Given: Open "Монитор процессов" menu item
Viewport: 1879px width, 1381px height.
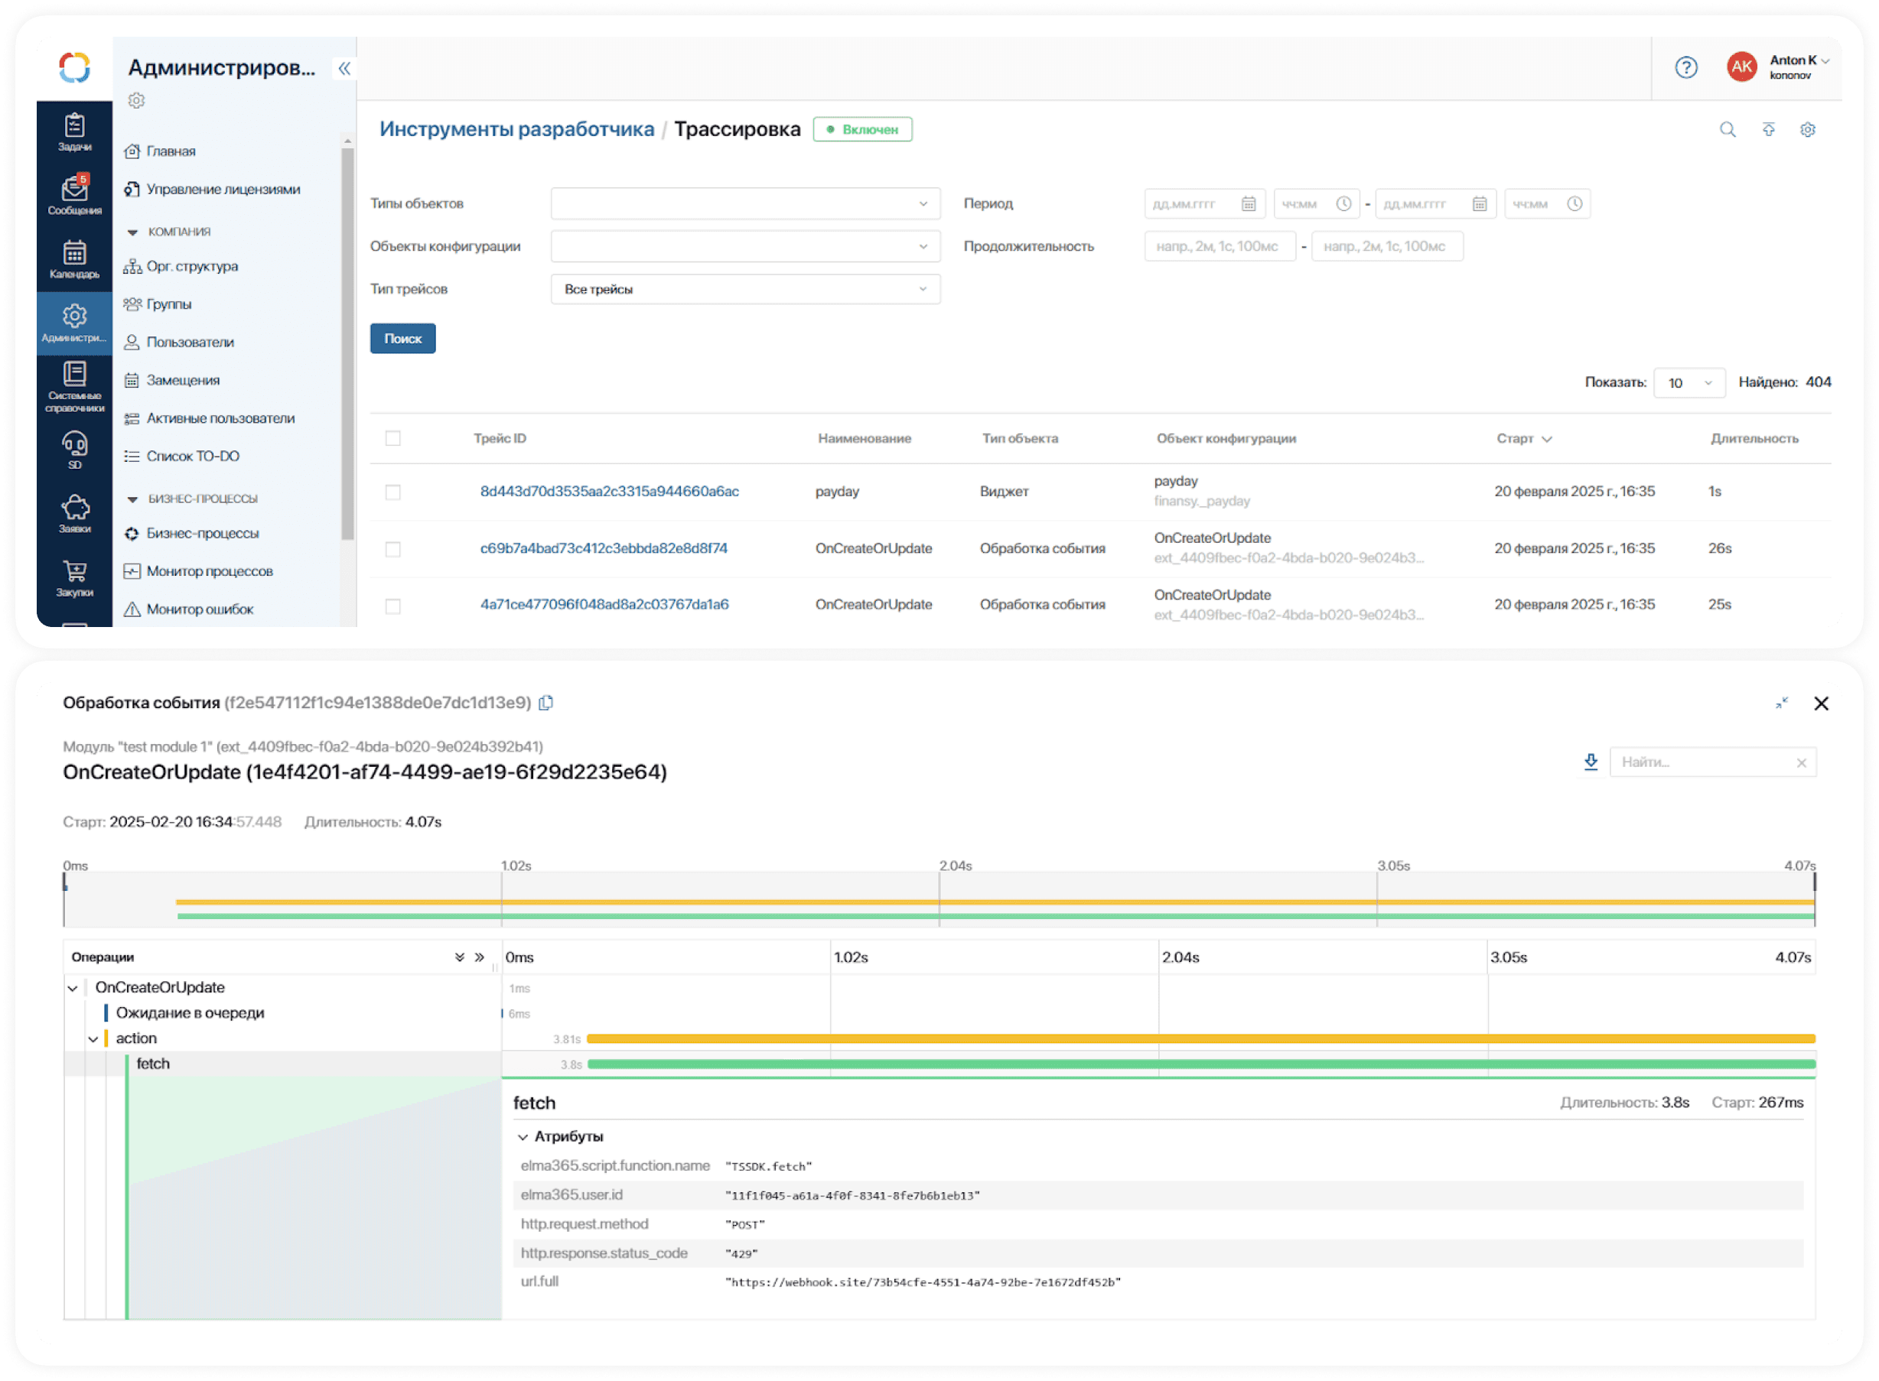Looking at the screenshot, I should click(x=209, y=571).
